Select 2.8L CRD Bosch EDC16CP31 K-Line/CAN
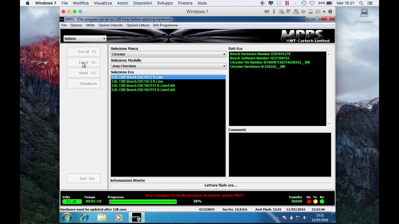Image resolution: width=399 pixels, height=224 pixels. [168, 86]
